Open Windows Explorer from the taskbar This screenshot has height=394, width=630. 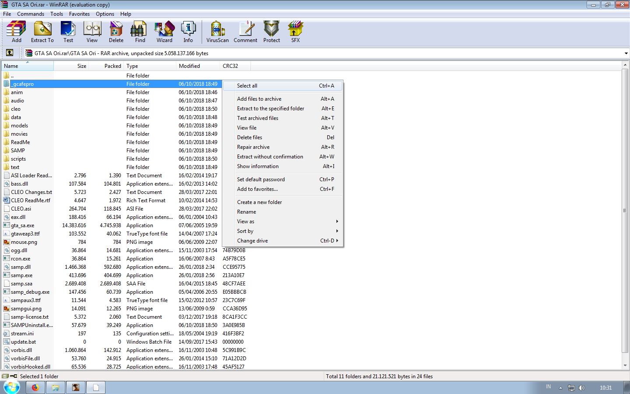pyautogui.click(x=56, y=387)
